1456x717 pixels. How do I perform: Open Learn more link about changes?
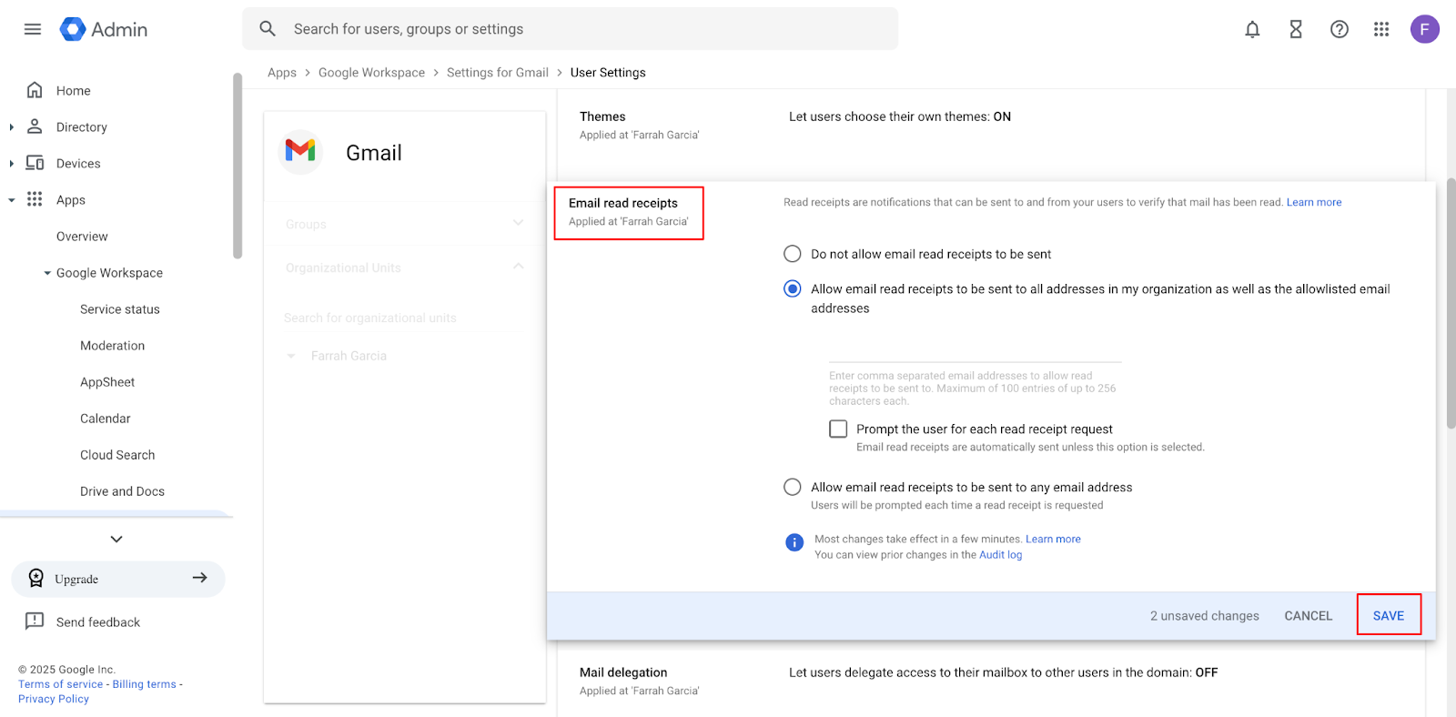[1054, 539]
